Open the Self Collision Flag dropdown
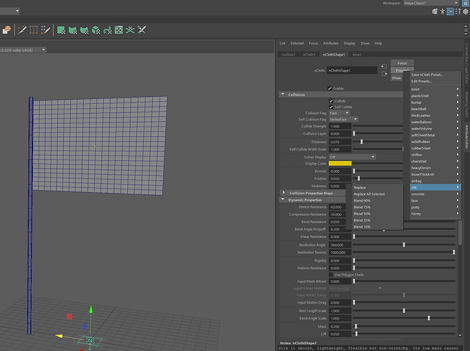470x351 pixels. (343, 119)
